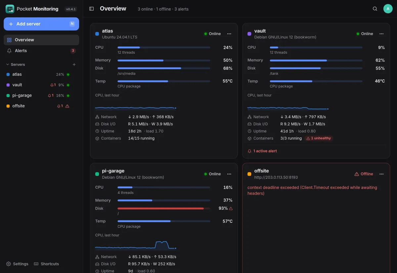
Task: Click the Add server button
Action: pos(41,24)
